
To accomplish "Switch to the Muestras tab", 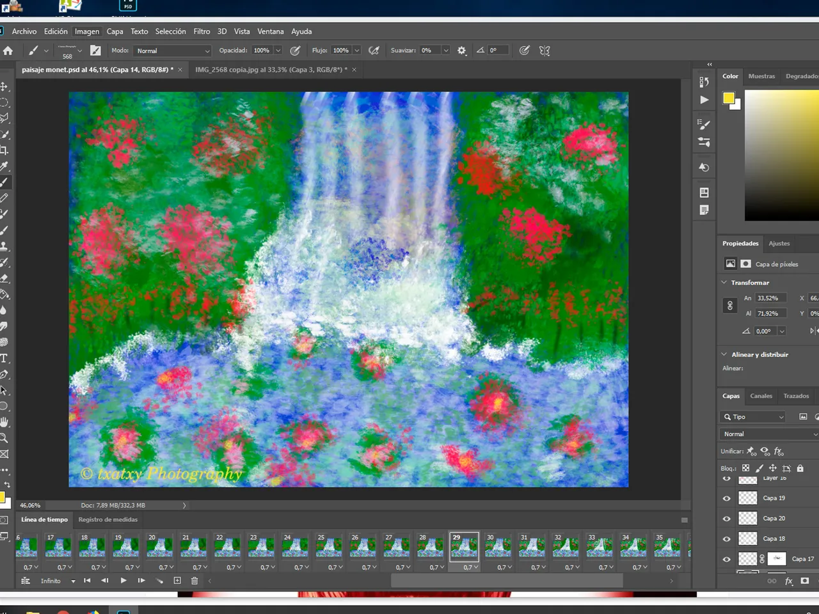I will tap(761, 76).
